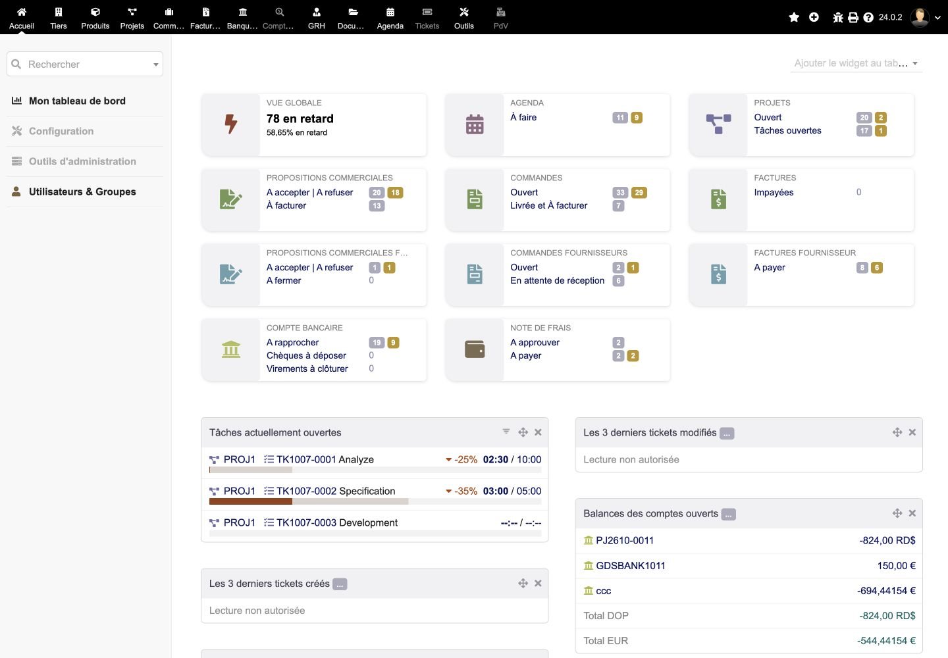The height and width of the screenshot is (658, 948).
Task: Open the PdV point of sale module
Action: (501, 18)
